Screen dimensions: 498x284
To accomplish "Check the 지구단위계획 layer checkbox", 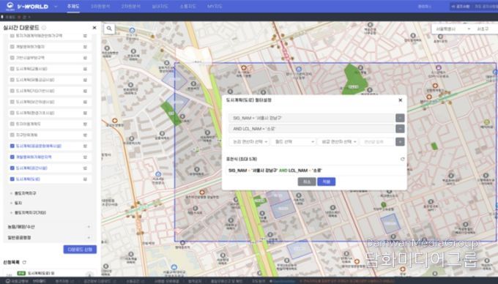I will click(x=12, y=135).
